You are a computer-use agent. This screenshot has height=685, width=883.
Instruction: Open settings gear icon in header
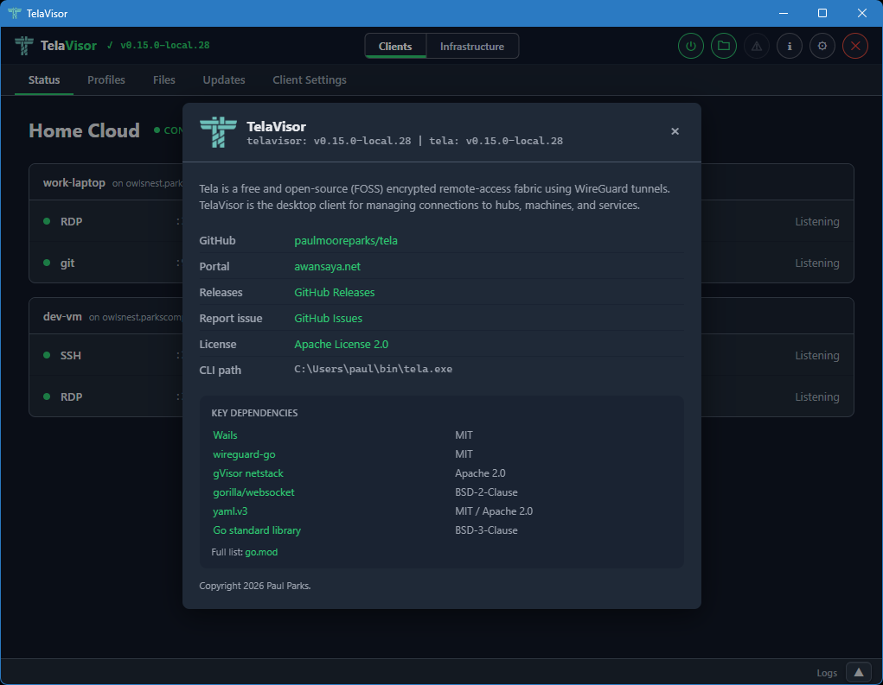pyautogui.click(x=822, y=46)
